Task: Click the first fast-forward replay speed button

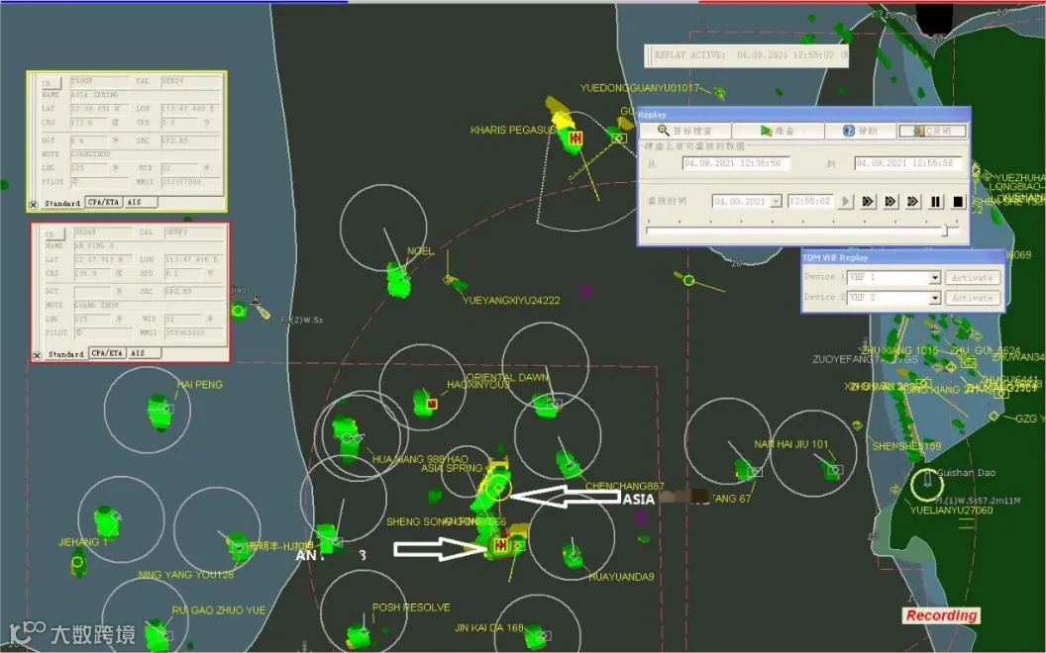Action: pyautogui.click(x=868, y=201)
